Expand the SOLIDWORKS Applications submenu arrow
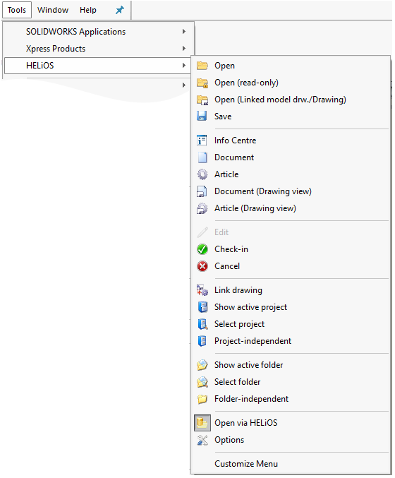 pos(183,31)
